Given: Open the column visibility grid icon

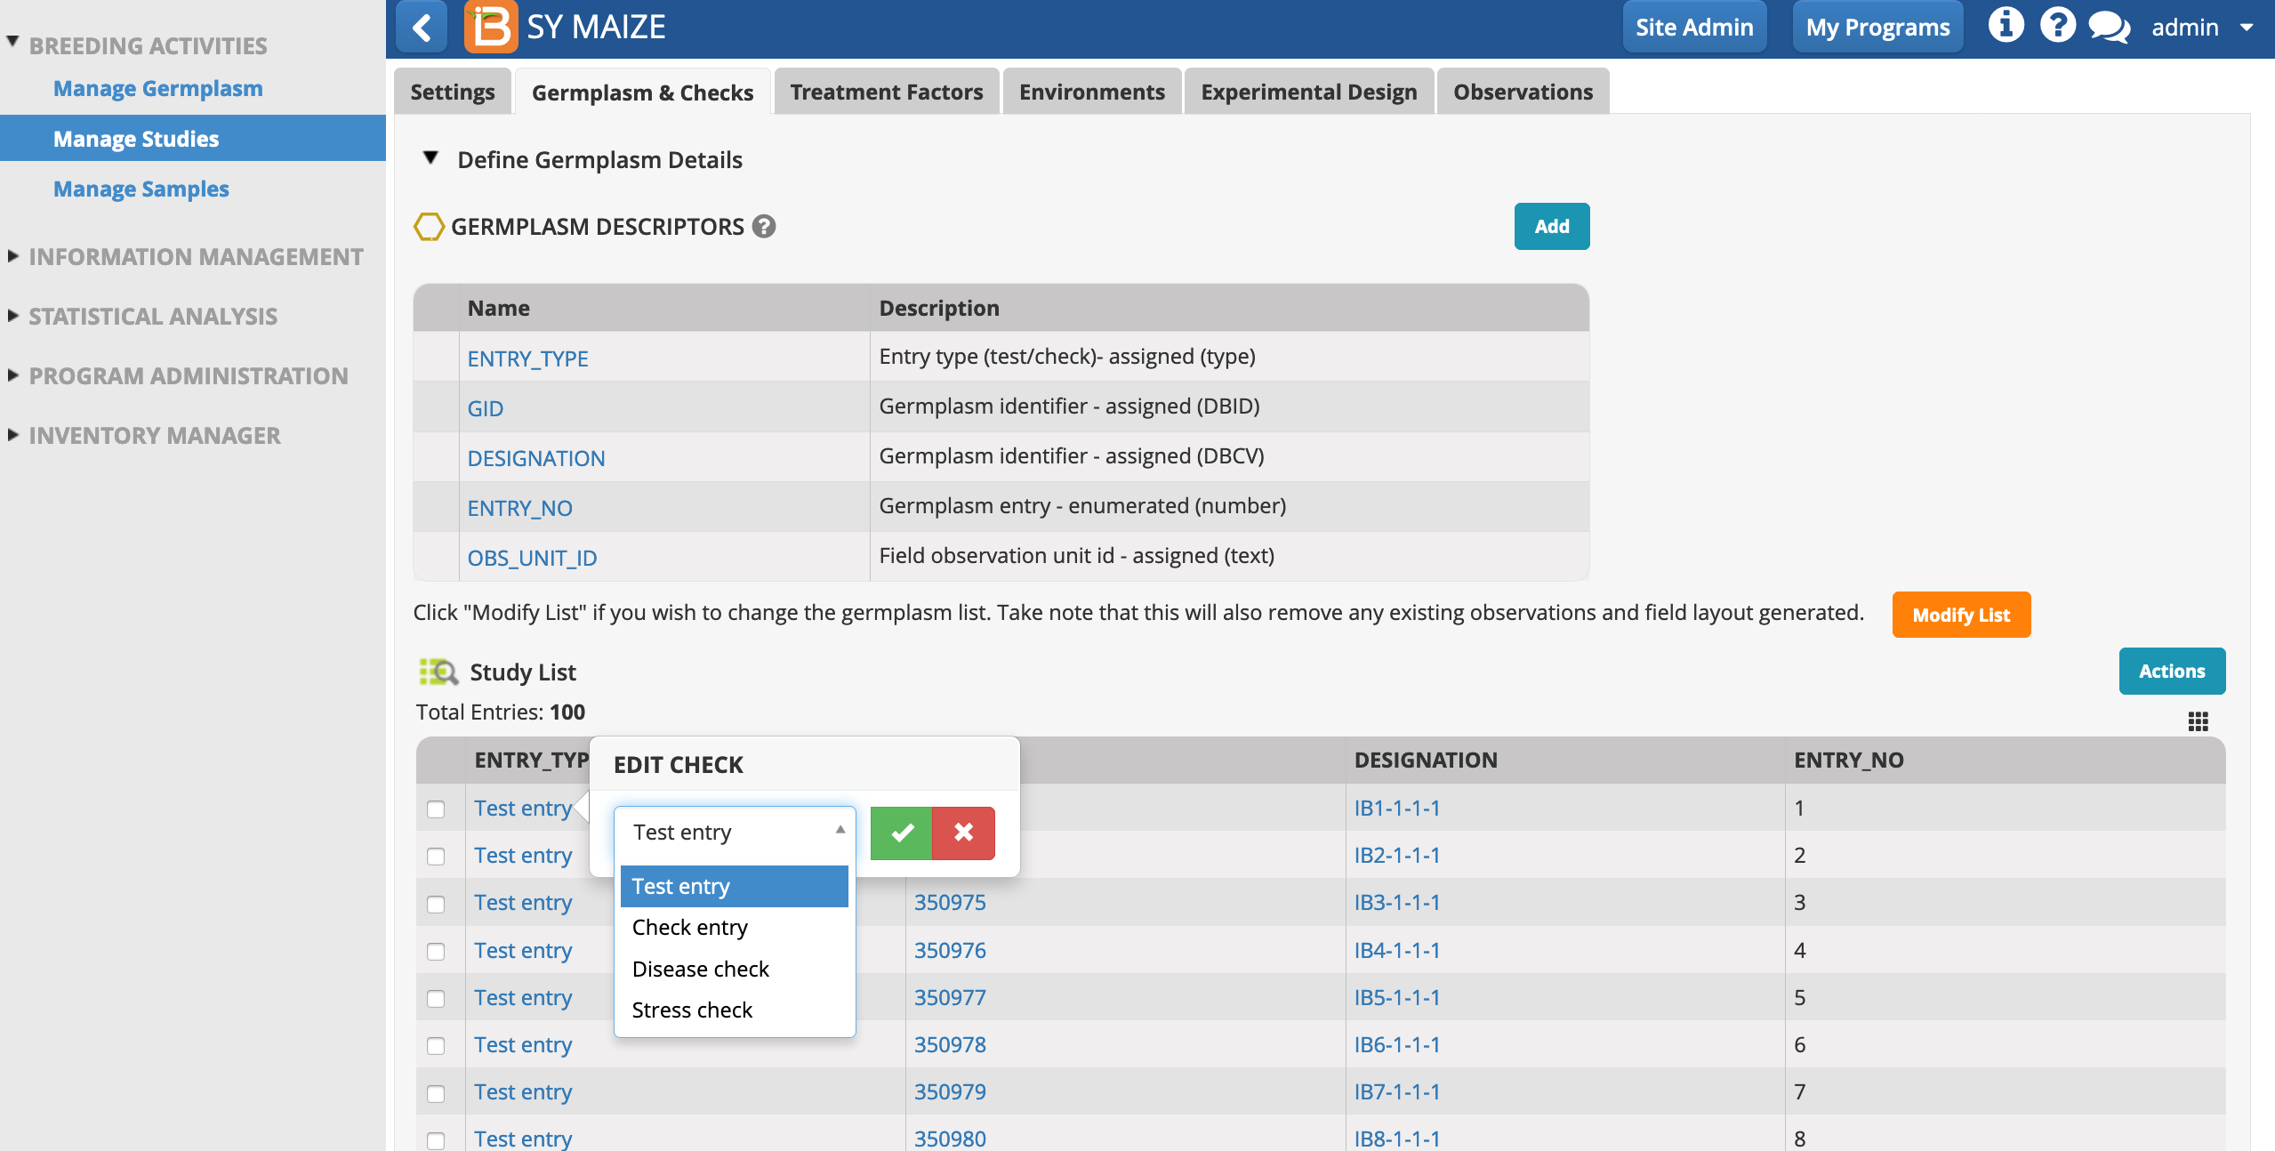Looking at the screenshot, I should [x=2199, y=721].
